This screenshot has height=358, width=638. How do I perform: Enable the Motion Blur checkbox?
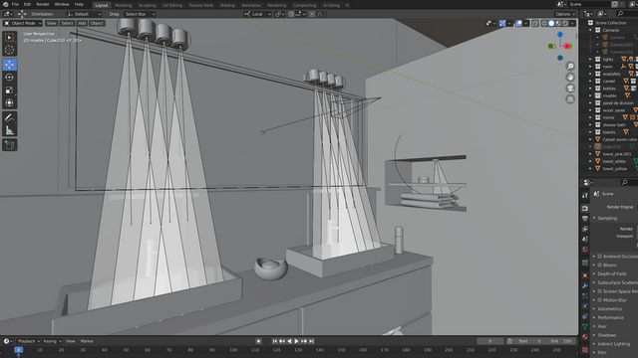[x=599, y=300]
